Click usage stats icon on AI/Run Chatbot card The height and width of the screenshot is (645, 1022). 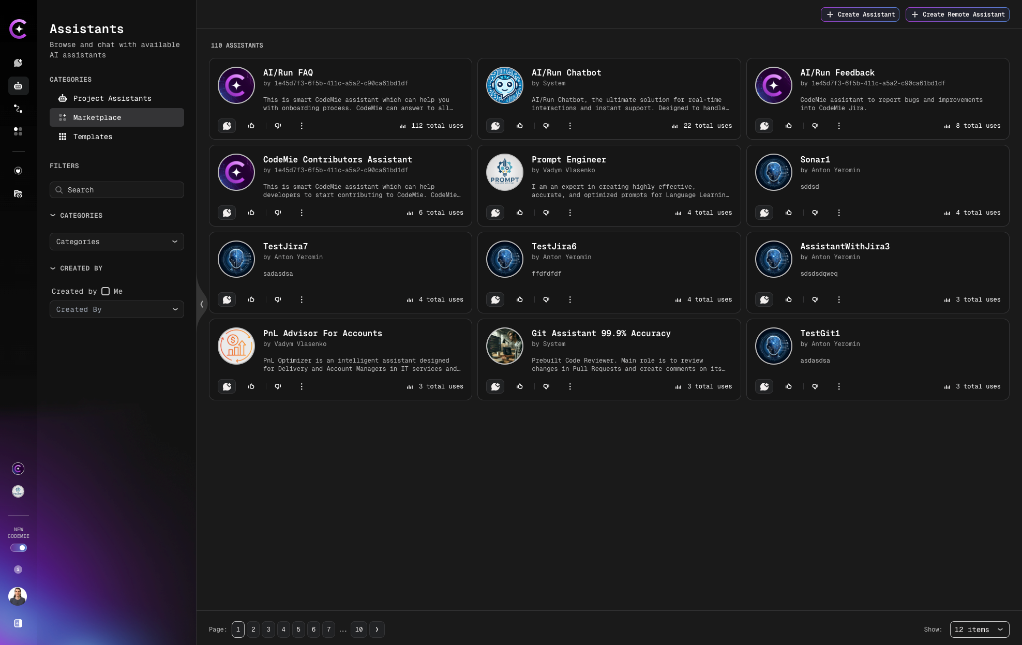click(674, 126)
